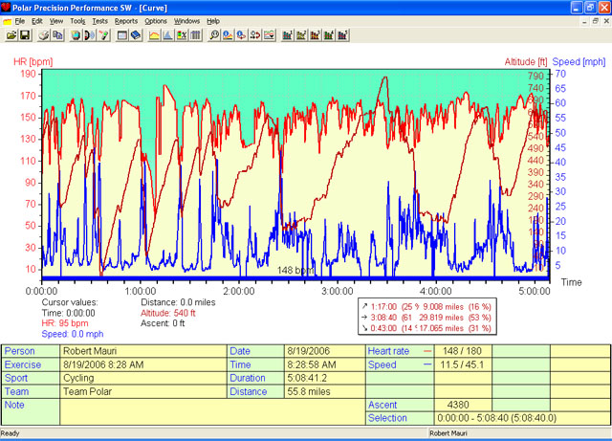Open the Tests menu
612x441 pixels.
coord(99,21)
